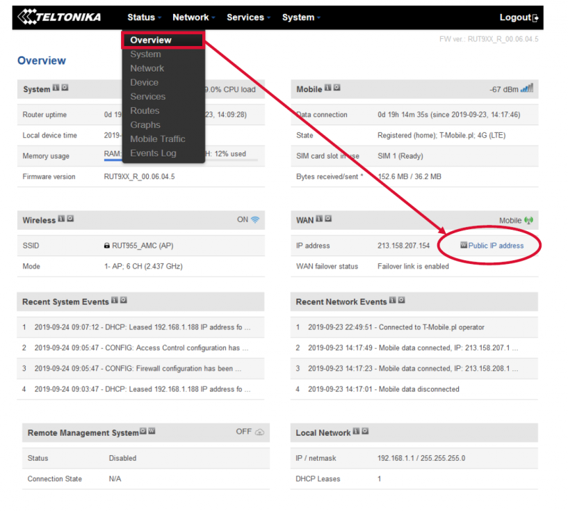This screenshot has height=511, width=568.
Task: Click Remote Management Status Disabled value
Action: pos(123,458)
